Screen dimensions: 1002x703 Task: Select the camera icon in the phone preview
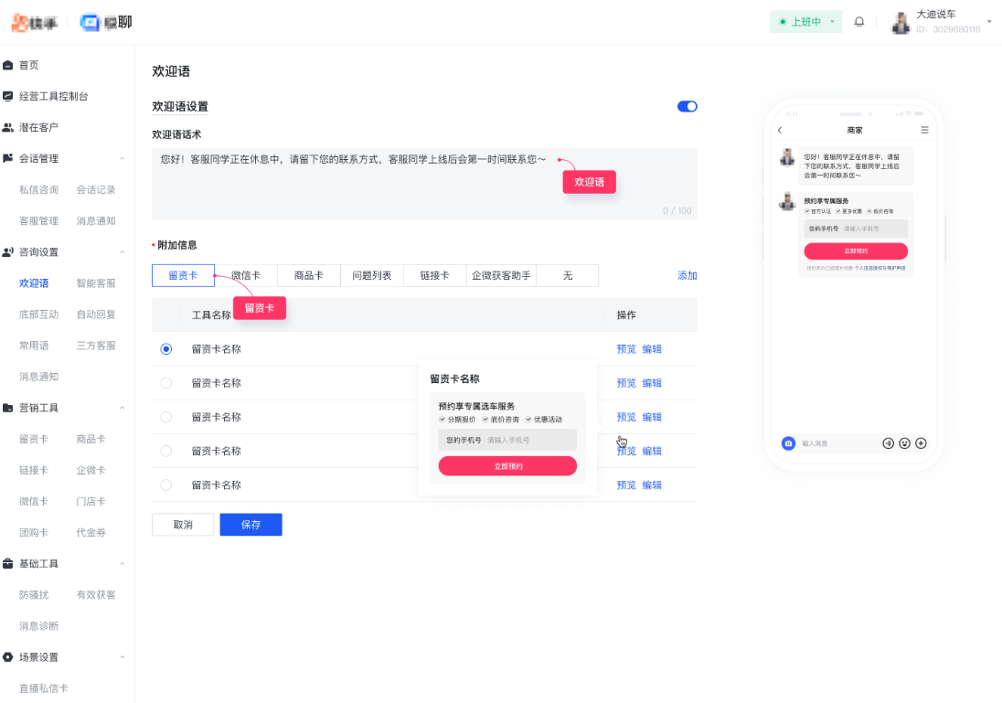click(788, 443)
